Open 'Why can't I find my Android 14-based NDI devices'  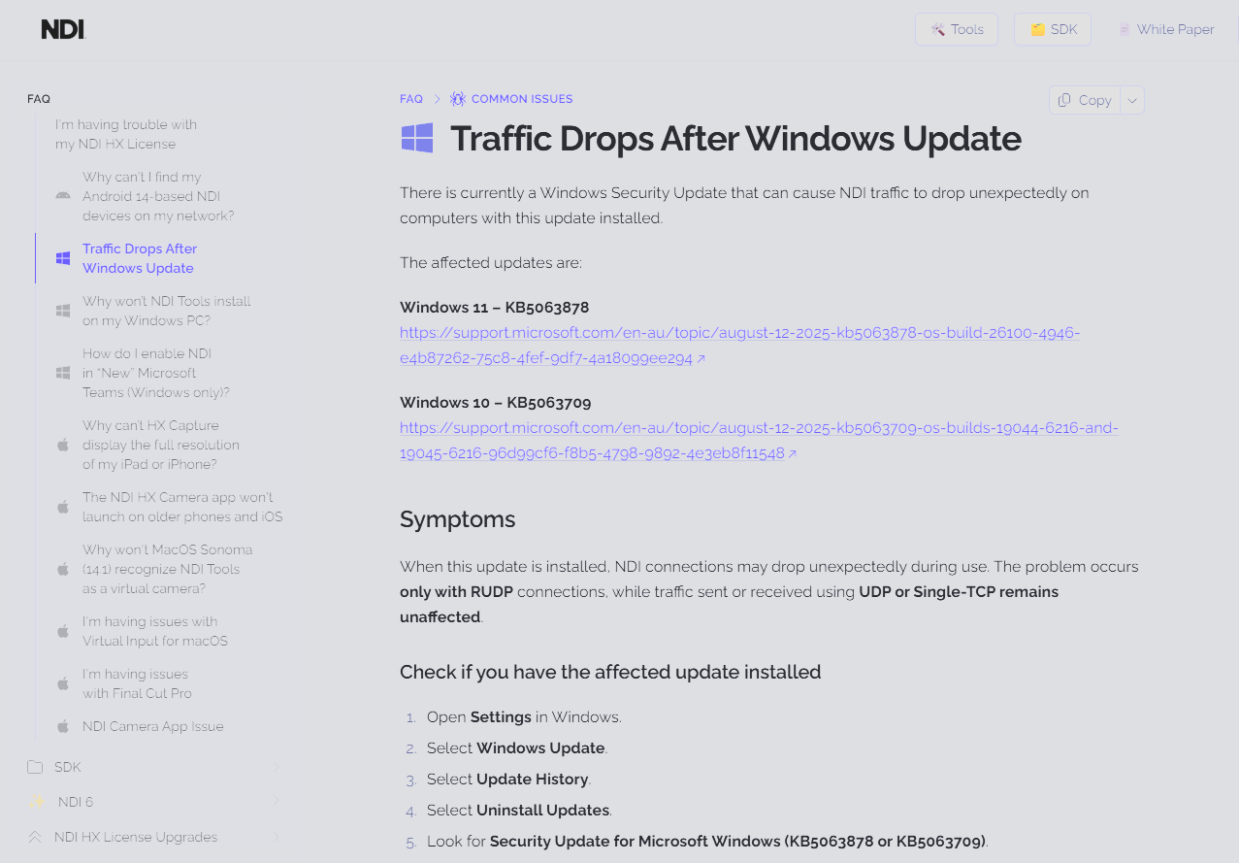coord(158,196)
